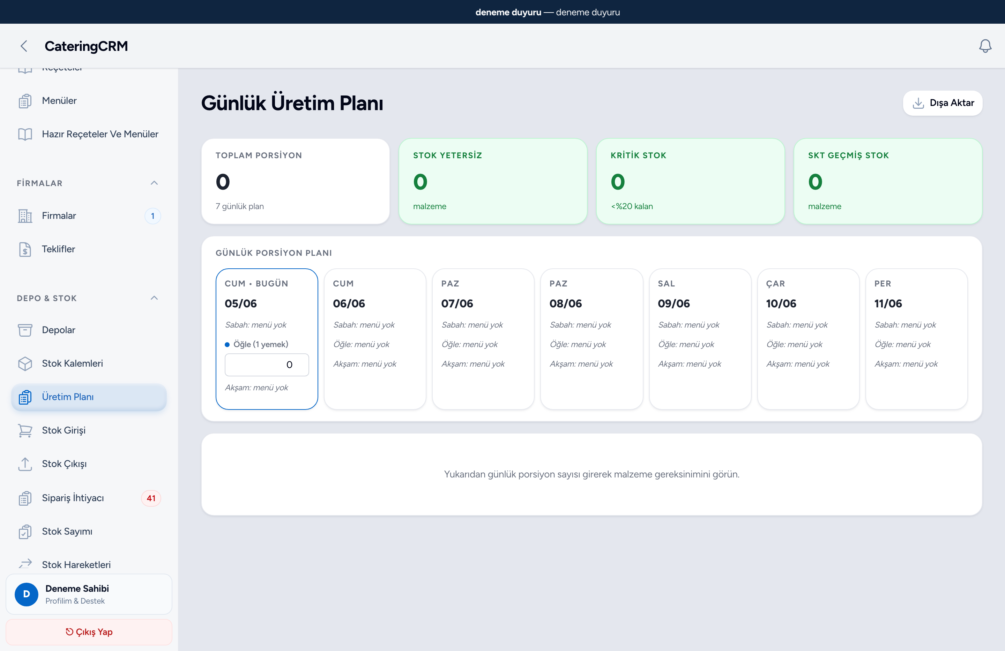The height and width of the screenshot is (651, 1005).
Task: Collapse the DEPO & STOK section chevron
Action: [154, 298]
